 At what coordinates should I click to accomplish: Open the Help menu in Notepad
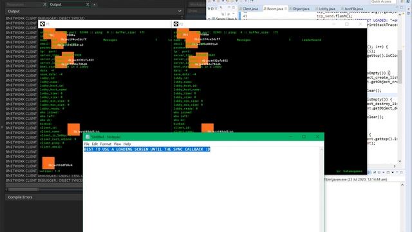point(127,144)
